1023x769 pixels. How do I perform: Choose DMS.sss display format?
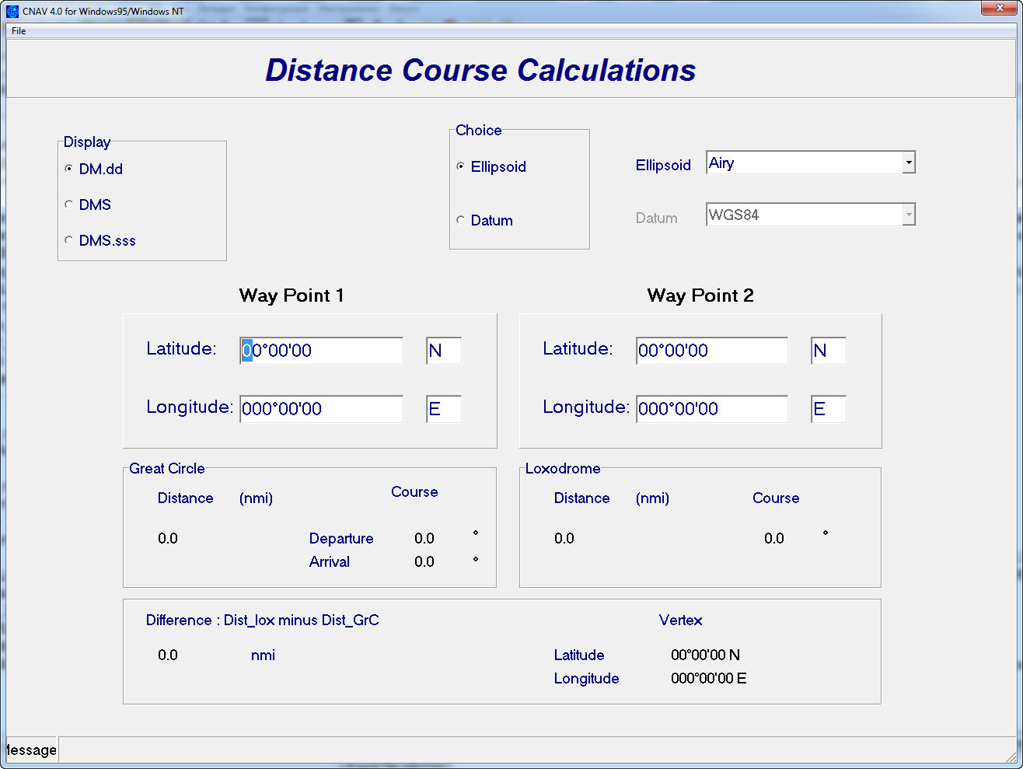[69, 240]
